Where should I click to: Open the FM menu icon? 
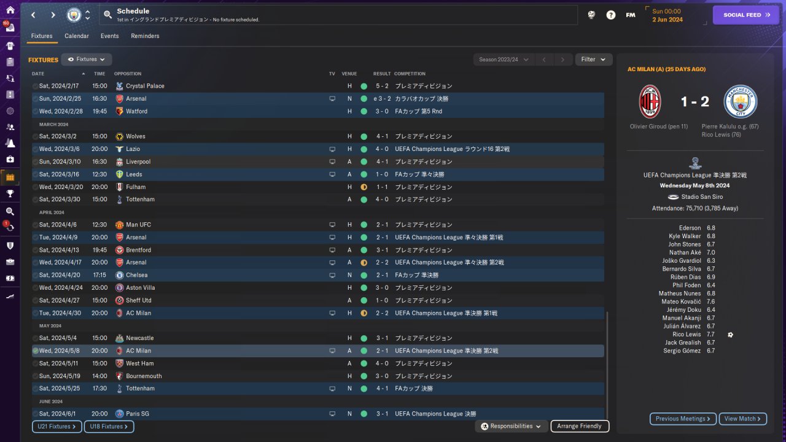coord(631,15)
